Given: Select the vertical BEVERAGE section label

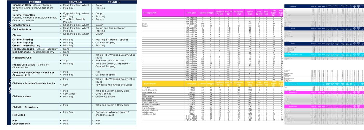Looking at the screenshot, I should point(9,86).
